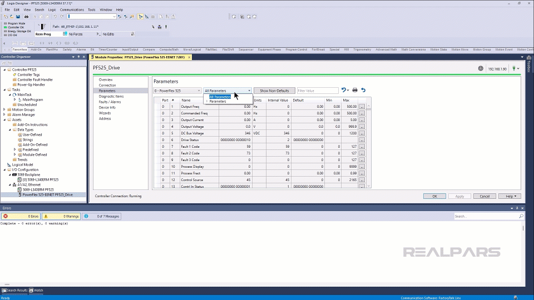The width and height of the screenshot is (534, 300).
Task: Click the web globe icon near IP address
Action: pos(481,68)
